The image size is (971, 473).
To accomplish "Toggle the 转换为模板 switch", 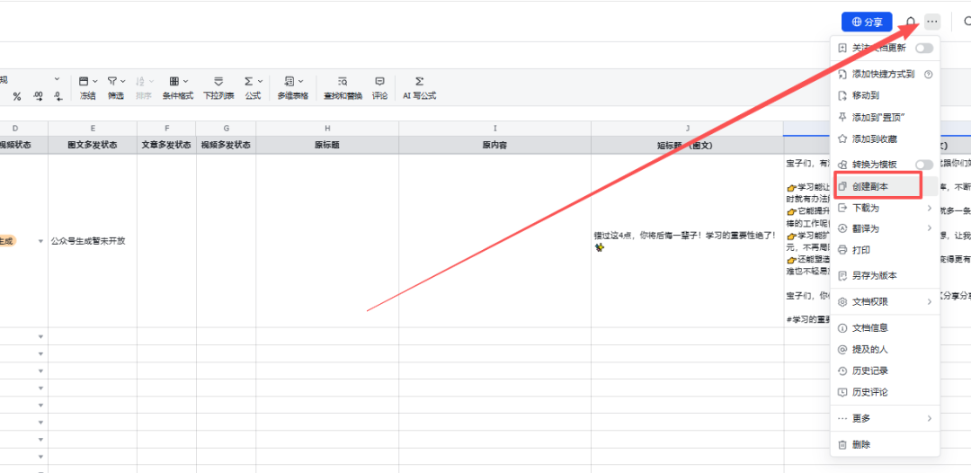I will tap(924, 164).
